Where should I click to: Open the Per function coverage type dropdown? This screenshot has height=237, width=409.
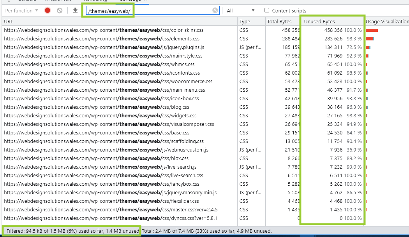[x=22, y=10]
